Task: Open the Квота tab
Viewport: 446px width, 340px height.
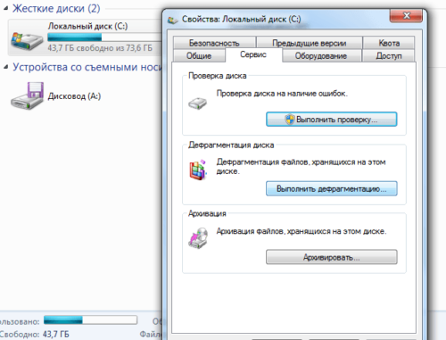Action: click(389, 43)
